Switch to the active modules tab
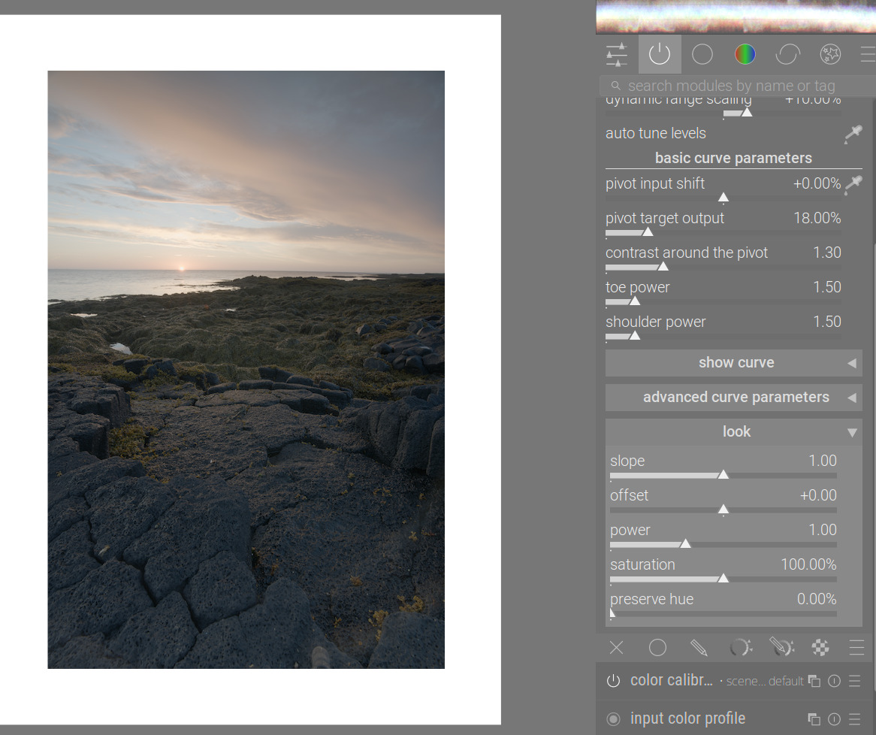The height and width of the screenshot is (735, 876). click(x=659, y=54)
